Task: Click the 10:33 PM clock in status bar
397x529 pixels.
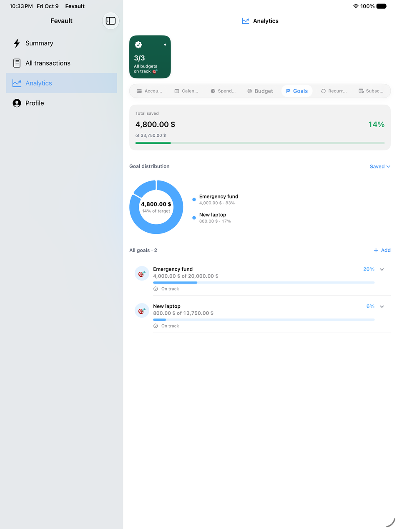Action: pos(21,6)
